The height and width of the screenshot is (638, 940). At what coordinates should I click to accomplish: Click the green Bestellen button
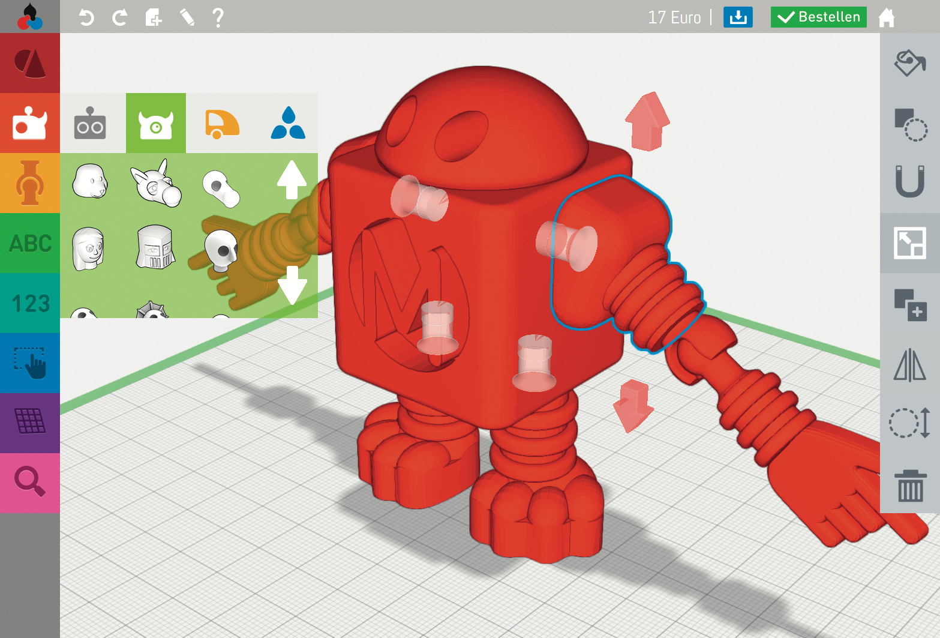(x=819, y=17)
